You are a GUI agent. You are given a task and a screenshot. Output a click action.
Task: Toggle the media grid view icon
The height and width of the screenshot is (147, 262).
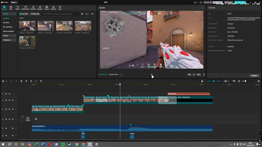pos(82,14)
